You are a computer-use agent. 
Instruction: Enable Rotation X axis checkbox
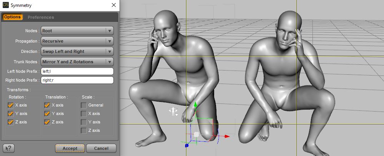coord(10,105)
